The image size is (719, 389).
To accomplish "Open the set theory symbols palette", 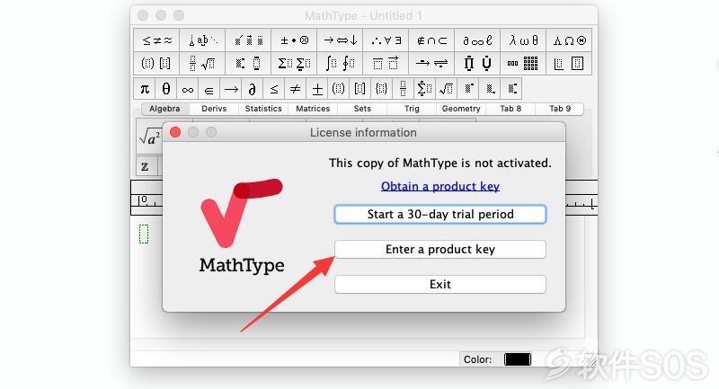I will pyautogui.click(x=431, y=40).
